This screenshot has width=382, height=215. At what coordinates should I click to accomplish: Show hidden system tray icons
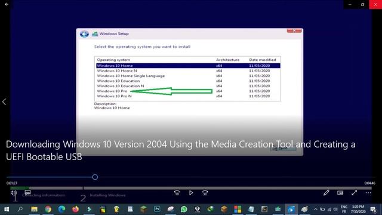point(316,209)
